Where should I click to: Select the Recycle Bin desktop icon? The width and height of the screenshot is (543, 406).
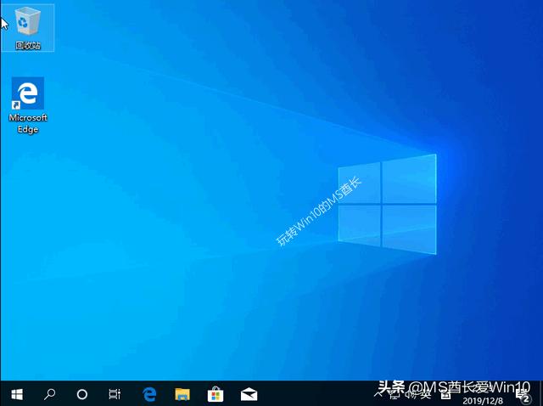[28, 28]
